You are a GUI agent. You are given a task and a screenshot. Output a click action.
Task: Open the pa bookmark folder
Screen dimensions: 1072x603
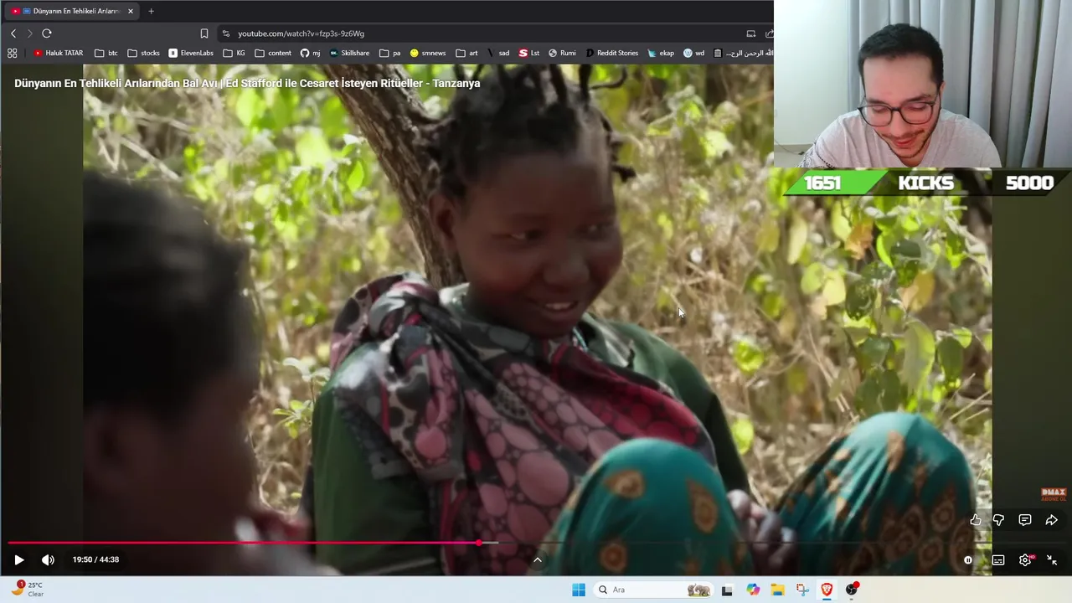click(x=389, y=53)
